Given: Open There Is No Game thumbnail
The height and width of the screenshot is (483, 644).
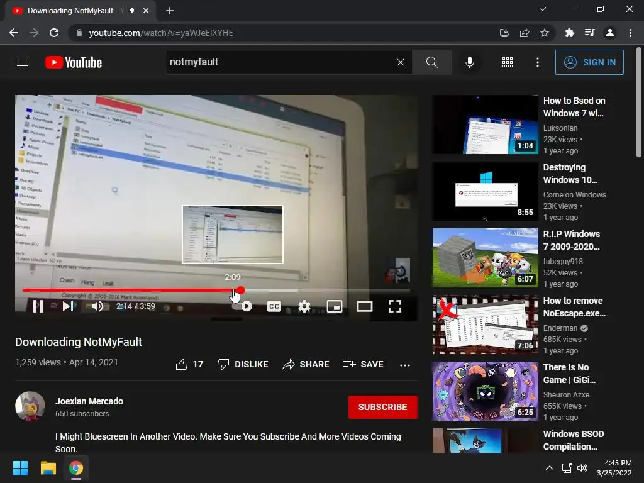Looking at the screenshot, I should pos(485,391).
